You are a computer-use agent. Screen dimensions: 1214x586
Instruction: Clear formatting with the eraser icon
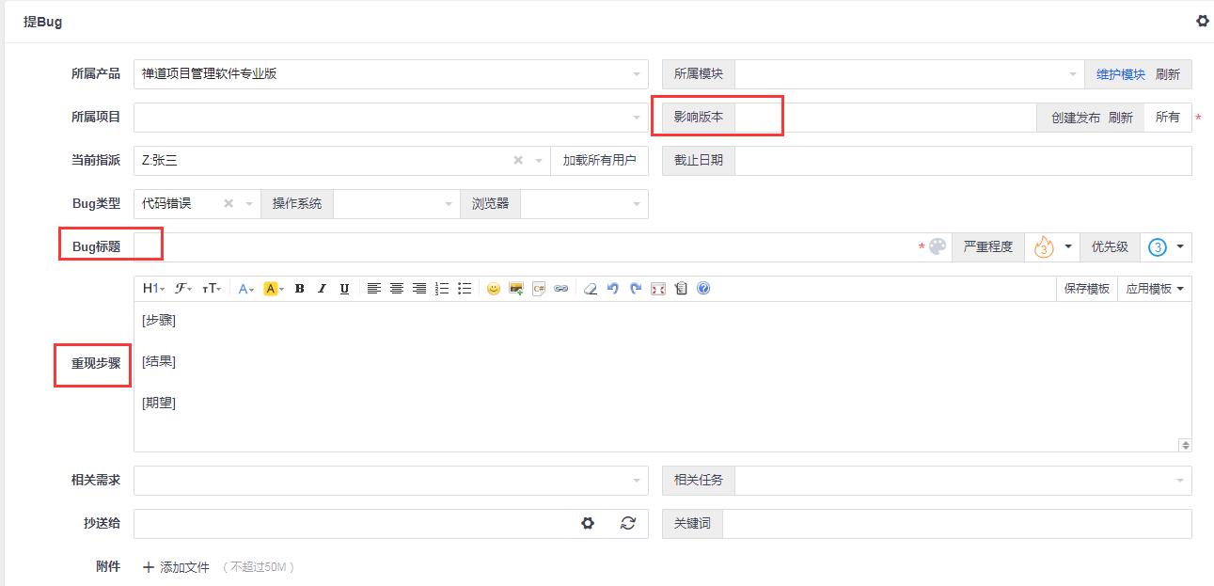pyautogui.click(x=591, y=289)
